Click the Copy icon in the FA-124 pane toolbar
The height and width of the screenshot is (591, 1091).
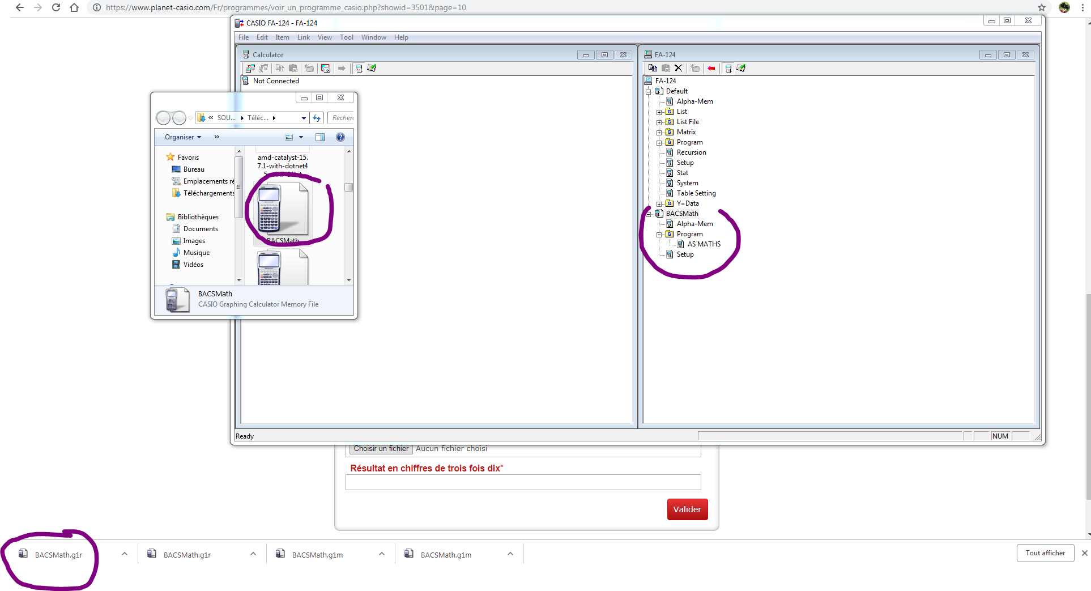(x=653, y=68)
